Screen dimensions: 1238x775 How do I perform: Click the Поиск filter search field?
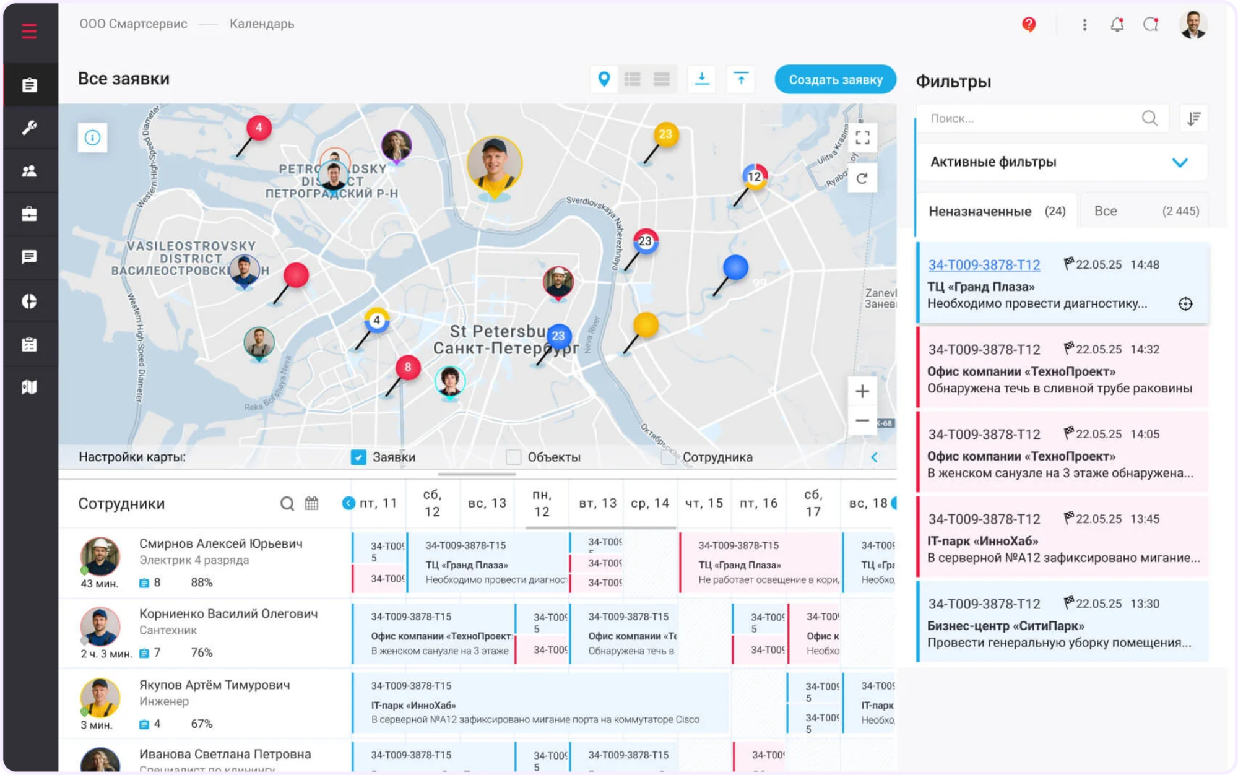point(1043,118)
